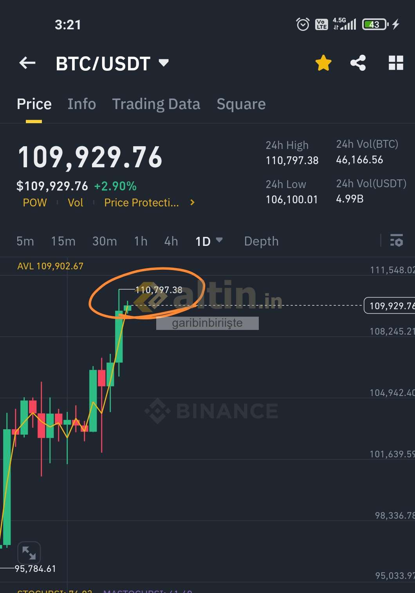
Task: Toggle the favorite star for BTC/USDT
Action: point(323,63)
